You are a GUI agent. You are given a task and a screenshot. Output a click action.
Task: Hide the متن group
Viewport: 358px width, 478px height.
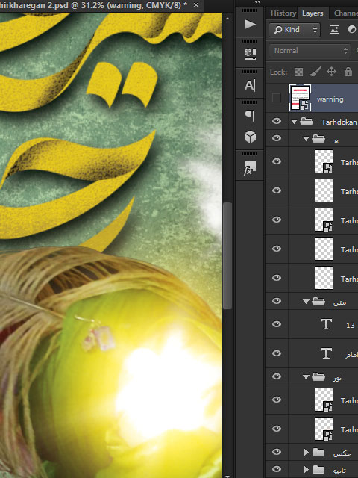click(277, 301)
